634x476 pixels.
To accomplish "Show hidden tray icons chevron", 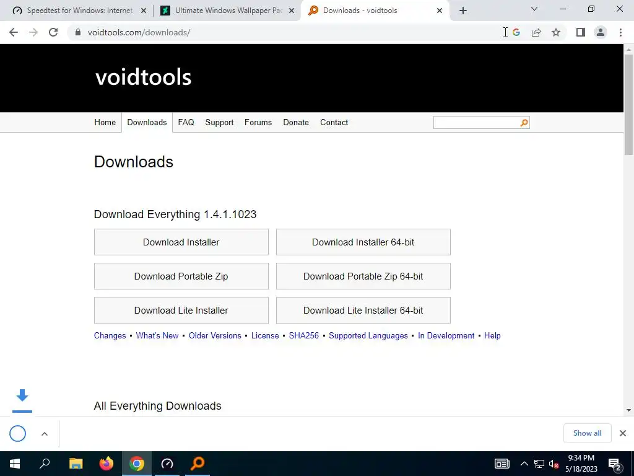I will [524, 464].
